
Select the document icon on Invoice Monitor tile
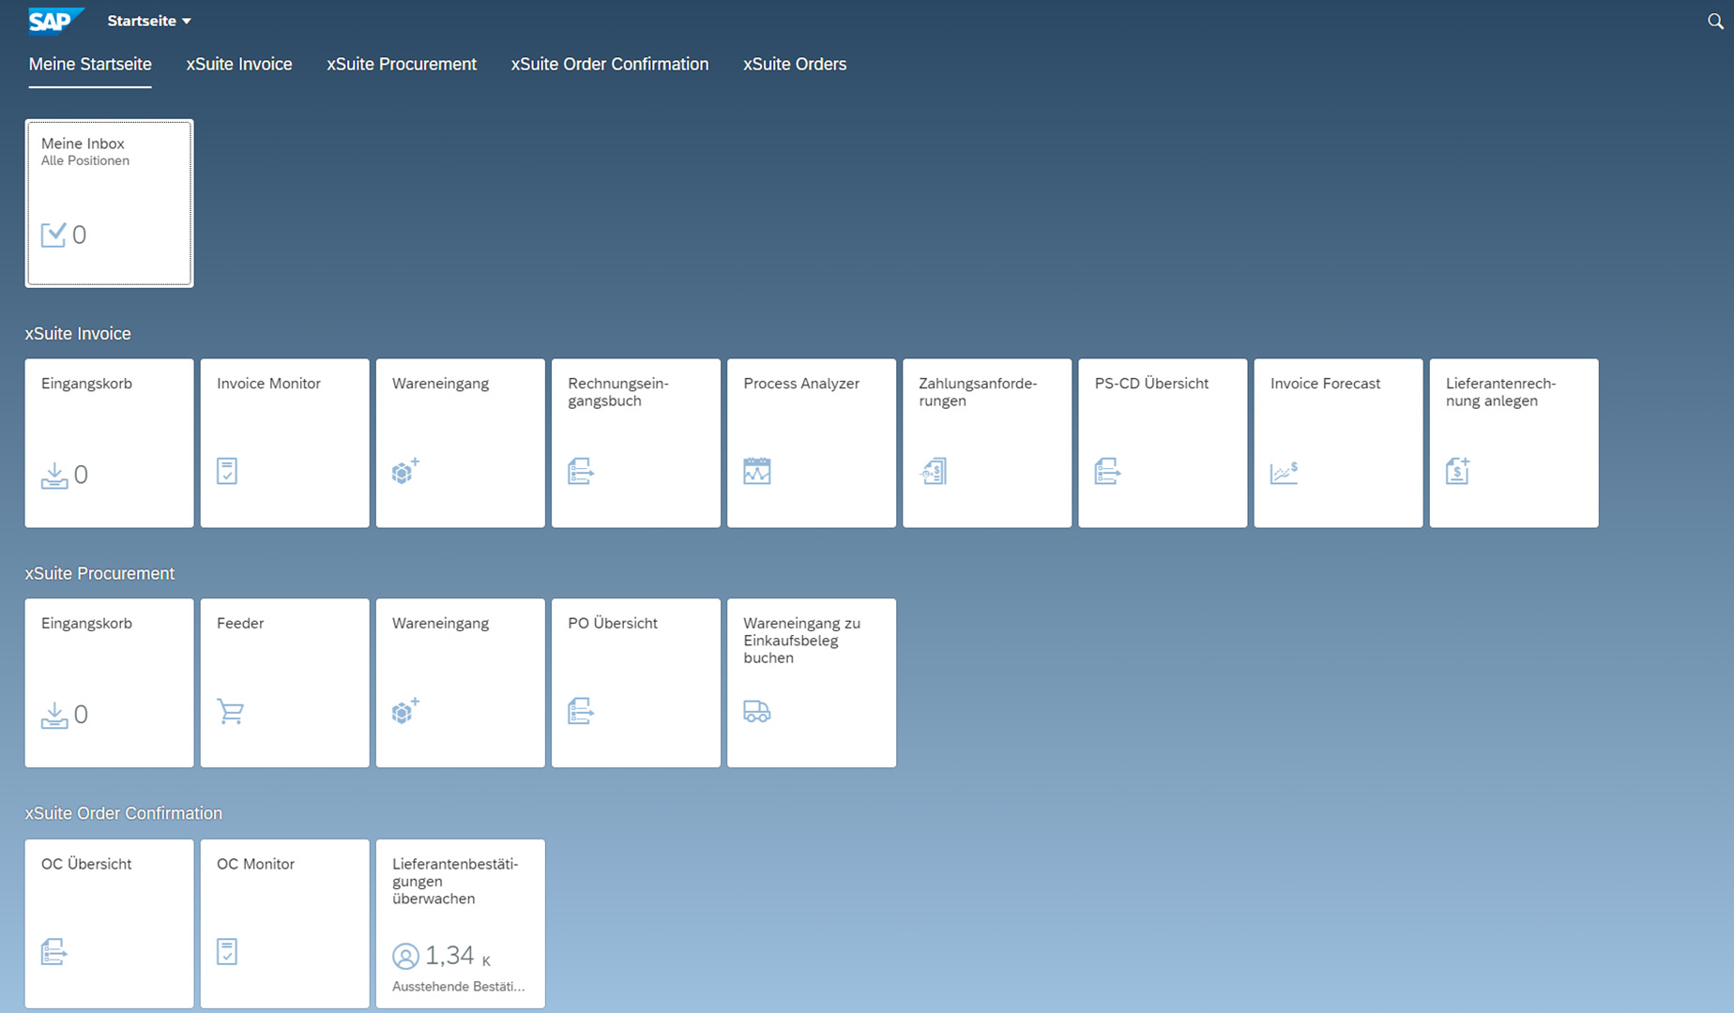(x=227, y=471)
